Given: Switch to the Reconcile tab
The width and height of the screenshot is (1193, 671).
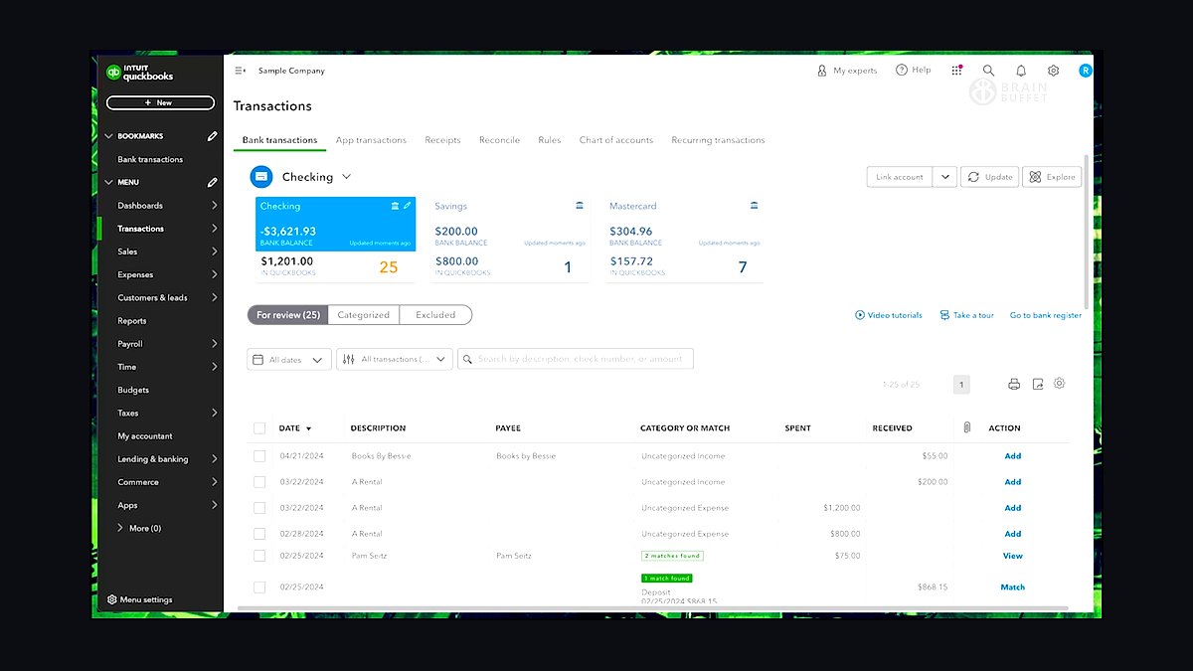Looking at the screenshot, I should point(499,140).
